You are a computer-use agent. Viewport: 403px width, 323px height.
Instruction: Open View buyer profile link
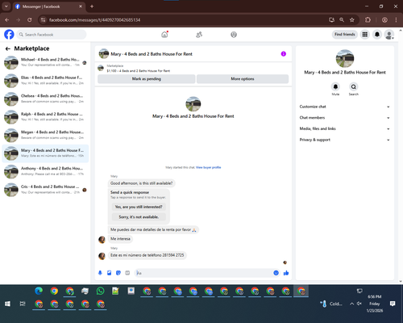click(208, 167)
